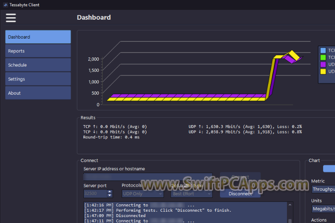Click the Server port number field
The height and width of the screenshot is (223, 335).
tap(95, 194)
